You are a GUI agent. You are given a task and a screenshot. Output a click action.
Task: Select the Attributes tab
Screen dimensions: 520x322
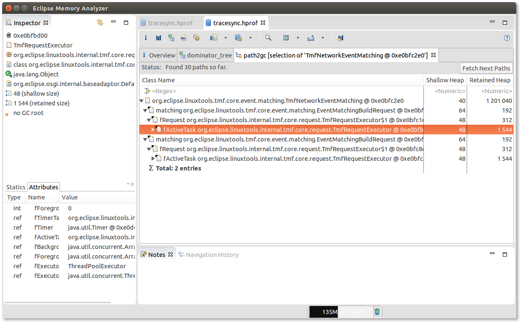[x=44, y=187]
